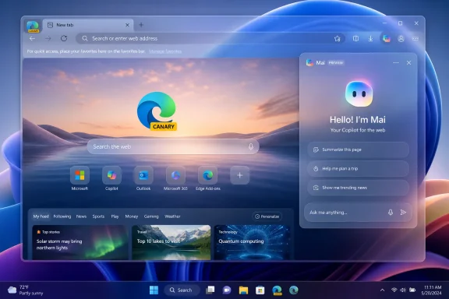
Task: Open the Quantum computing article card
Action: coord(253,242)
